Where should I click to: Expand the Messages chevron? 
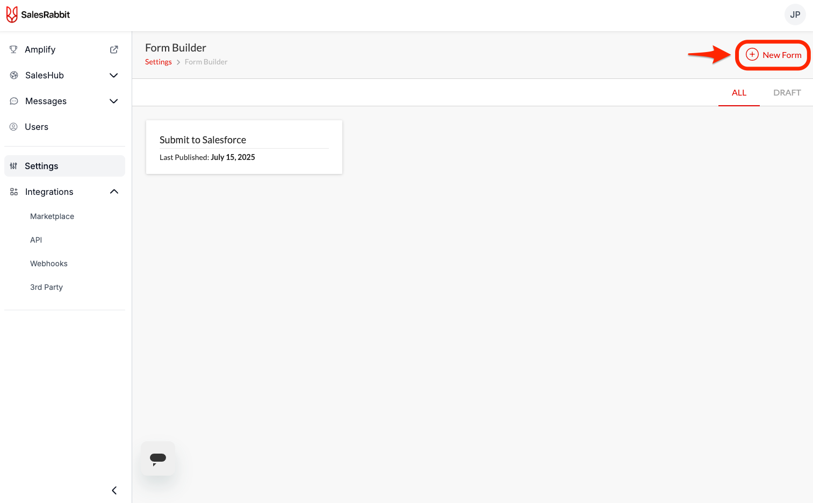(114, 101)
